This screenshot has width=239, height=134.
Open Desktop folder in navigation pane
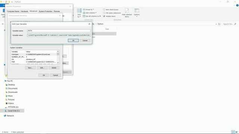point(12,85)
